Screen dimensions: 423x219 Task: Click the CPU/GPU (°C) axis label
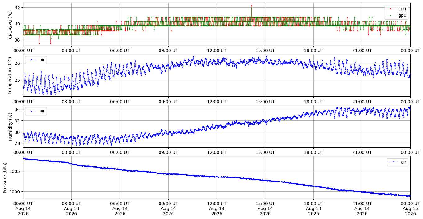(x=11, y=24)
